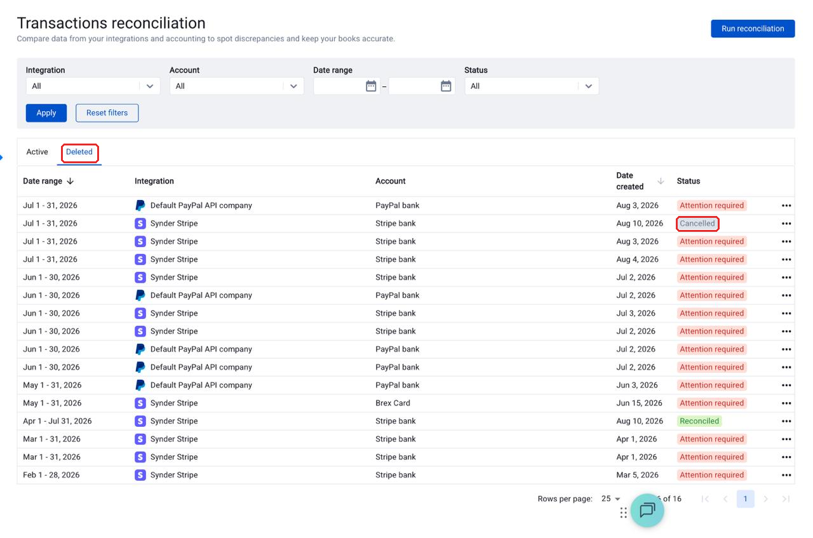Click the Brex Card account cell
This screenshot has width=813, height=538.
click(393, 403)
